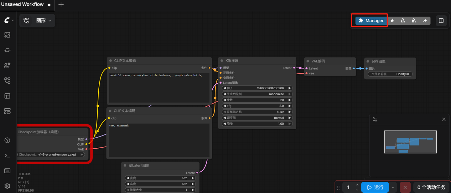Open the templates layout icon in sidebar
This screenshot has height=193, width=451.
7,96
